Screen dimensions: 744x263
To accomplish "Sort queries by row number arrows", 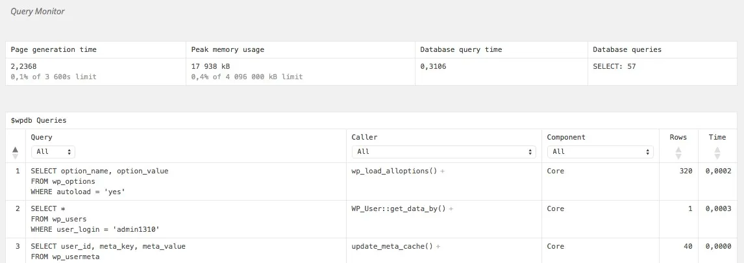I will point(15,153).
